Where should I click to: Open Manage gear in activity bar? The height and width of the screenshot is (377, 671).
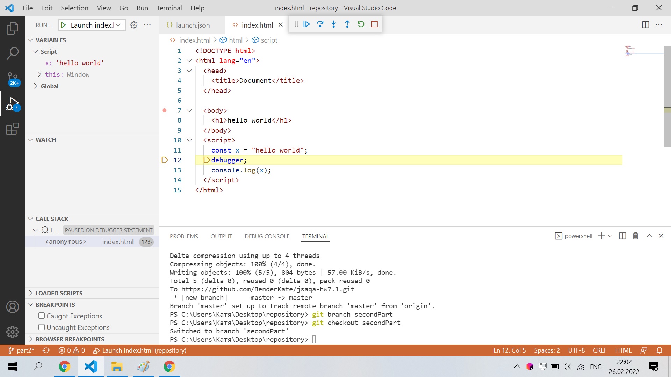13,332
